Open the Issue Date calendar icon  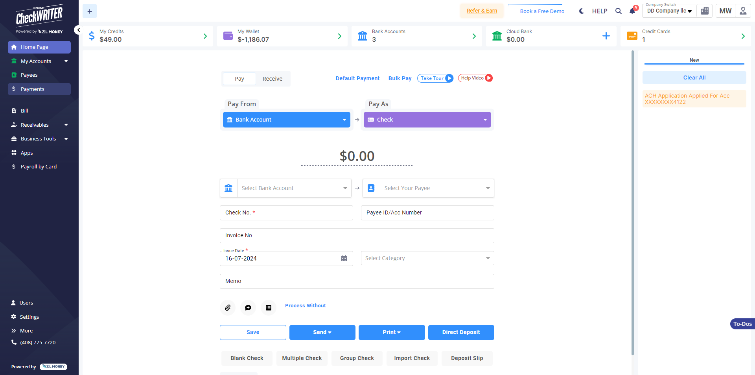[x=344, y=259]
